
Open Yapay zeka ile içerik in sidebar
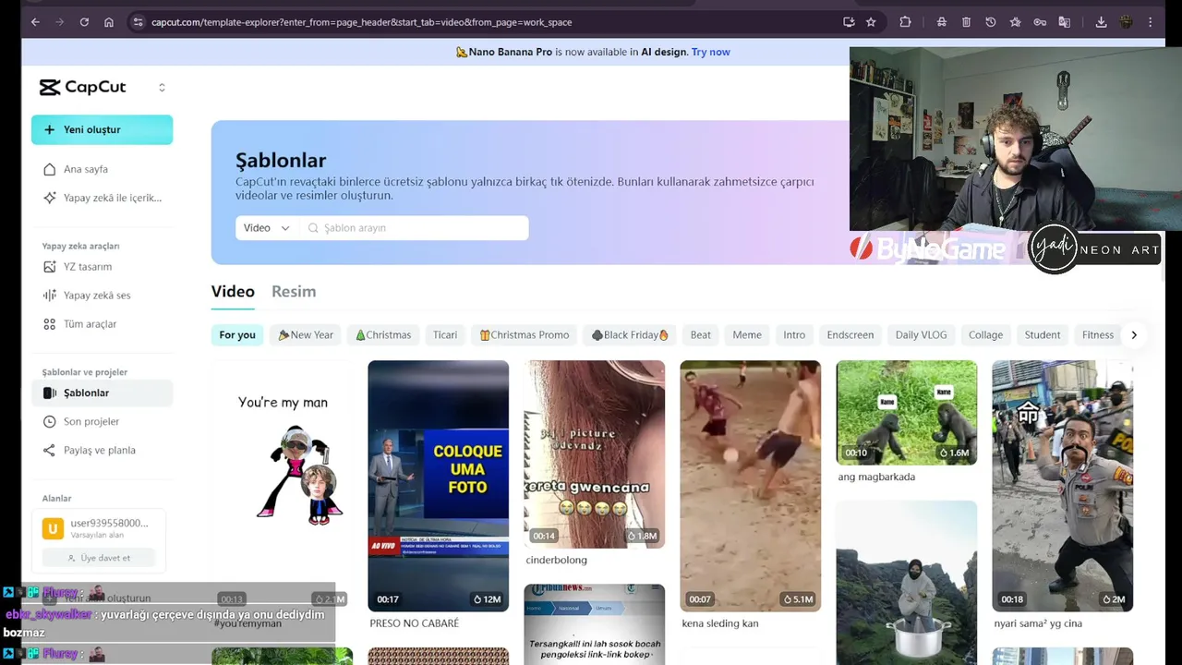pos(102,198)
